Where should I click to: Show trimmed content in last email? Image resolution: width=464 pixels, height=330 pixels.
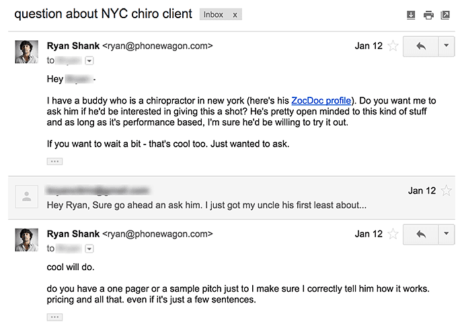click(54, 317)
